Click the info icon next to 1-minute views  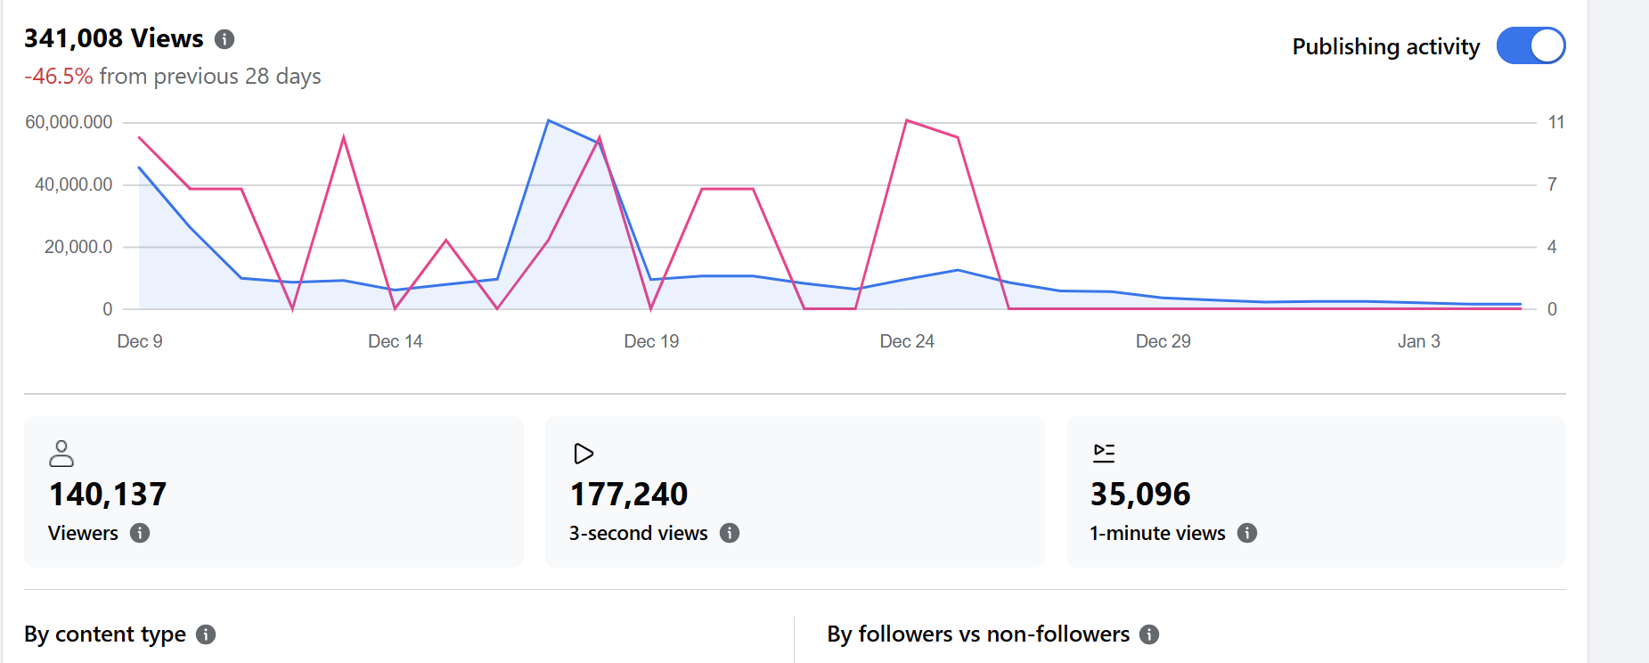click(1247, 533)
